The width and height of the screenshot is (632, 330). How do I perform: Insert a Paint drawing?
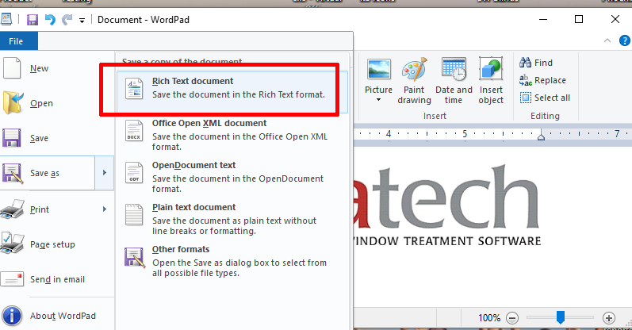click(x=414, y=81)
